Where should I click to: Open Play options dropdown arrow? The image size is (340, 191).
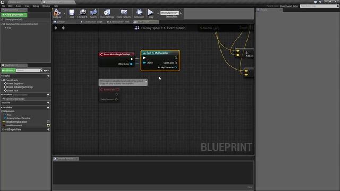(x=158, y=14)
